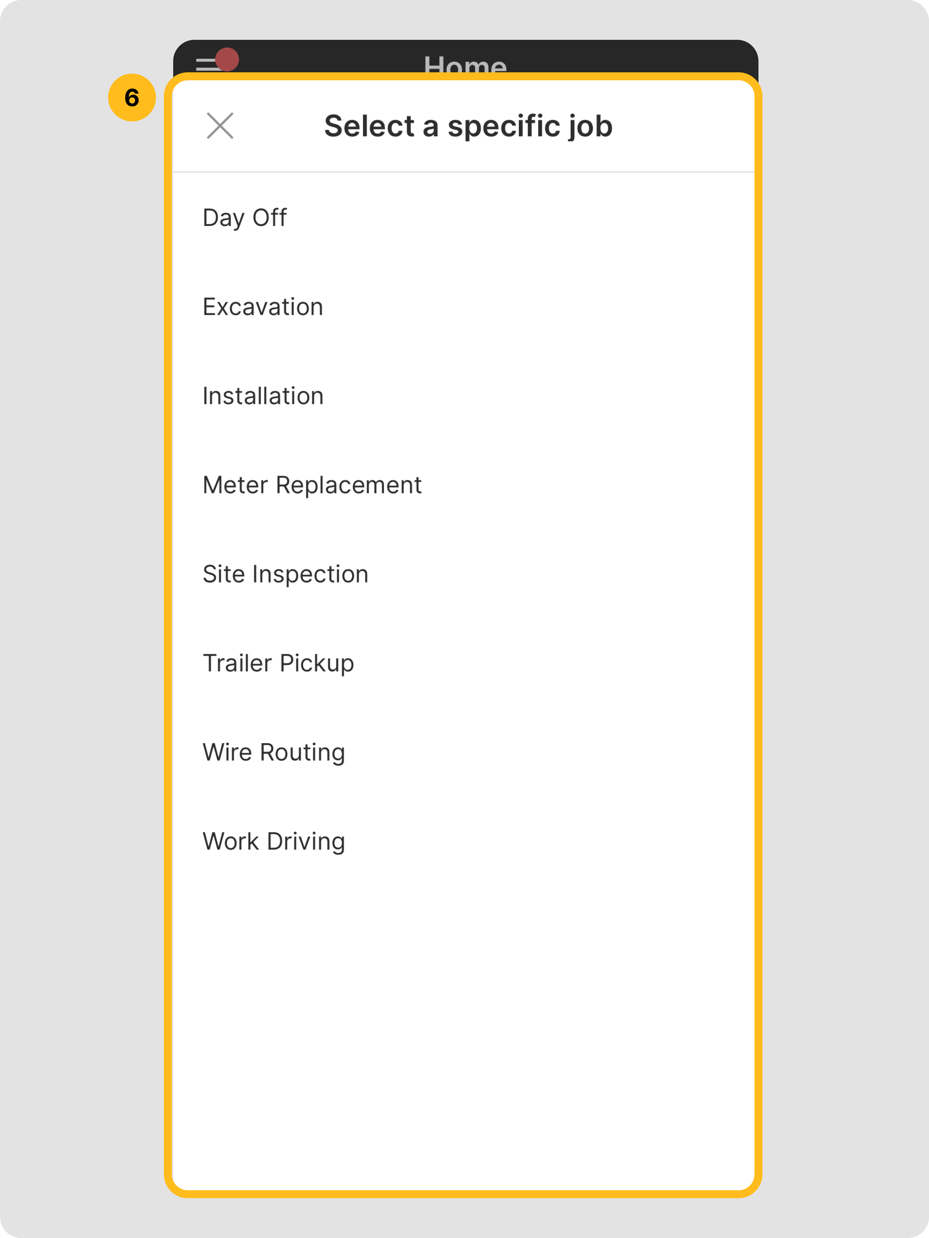Select the Wire Routing job

pyautogui.click(x=274, y=752)
